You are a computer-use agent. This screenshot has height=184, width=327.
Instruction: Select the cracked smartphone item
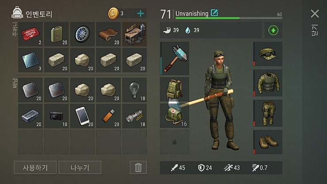pyautogui.click(x=82, y=116)
